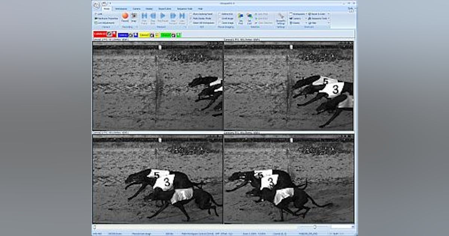Click the green camera channel button
The width and height of the screenshot is (449, 236).
click(x=165, y=34)
